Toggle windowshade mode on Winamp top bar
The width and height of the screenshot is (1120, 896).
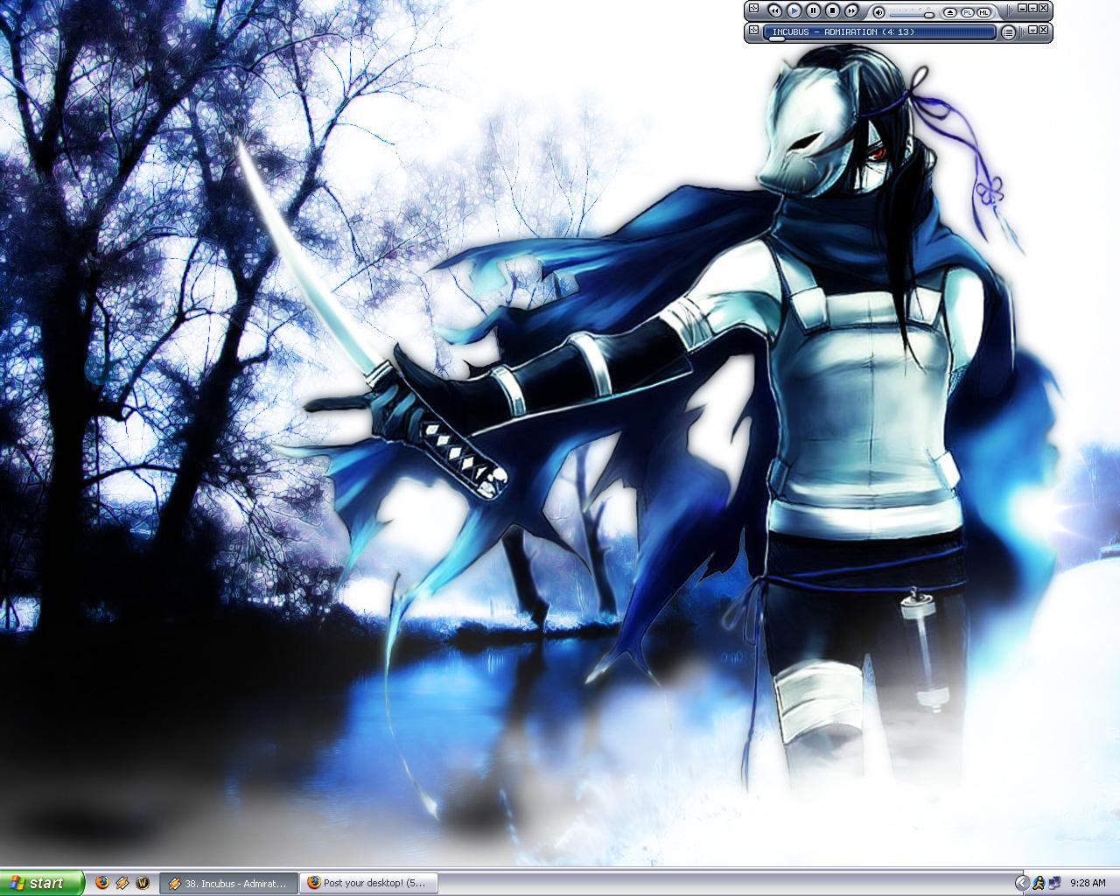[x=1033, y=8]
